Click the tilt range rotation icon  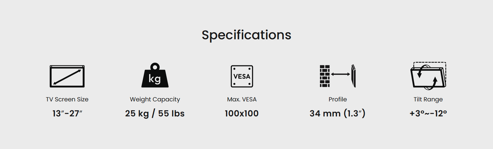tap(428, 76)
